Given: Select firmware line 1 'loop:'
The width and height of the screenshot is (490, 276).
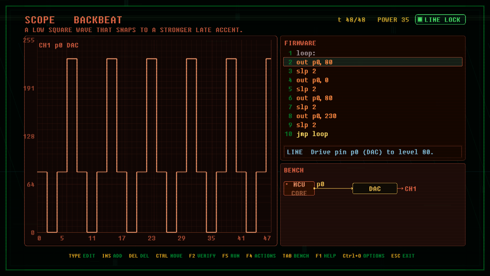Looking at the screenshot, I should click(372, 53).
